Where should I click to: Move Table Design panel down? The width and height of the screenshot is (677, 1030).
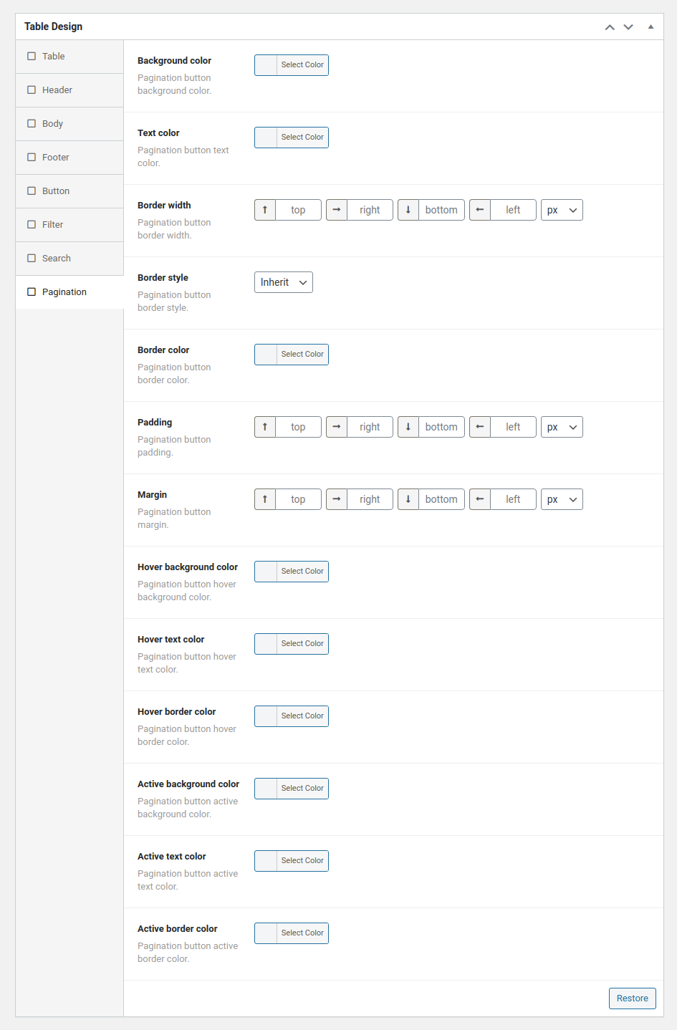pyautogui.click(x=628, y=27)
